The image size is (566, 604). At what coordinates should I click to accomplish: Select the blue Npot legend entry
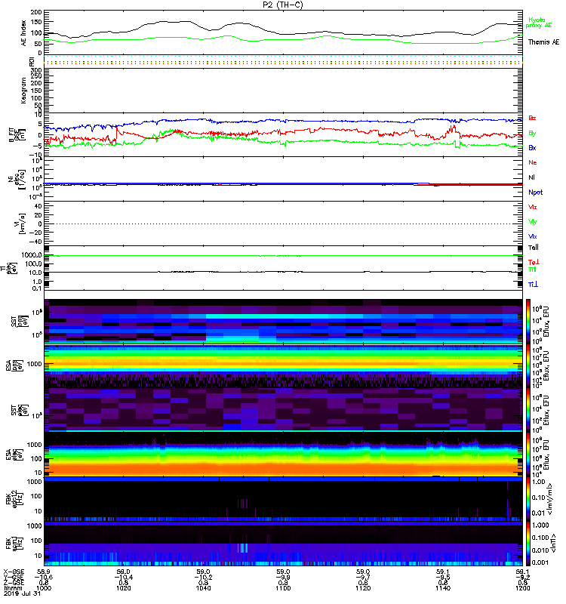pyautogui.click(x=536, y=193)
